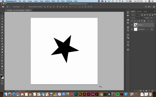Select the Pen tool

point(2,55)
